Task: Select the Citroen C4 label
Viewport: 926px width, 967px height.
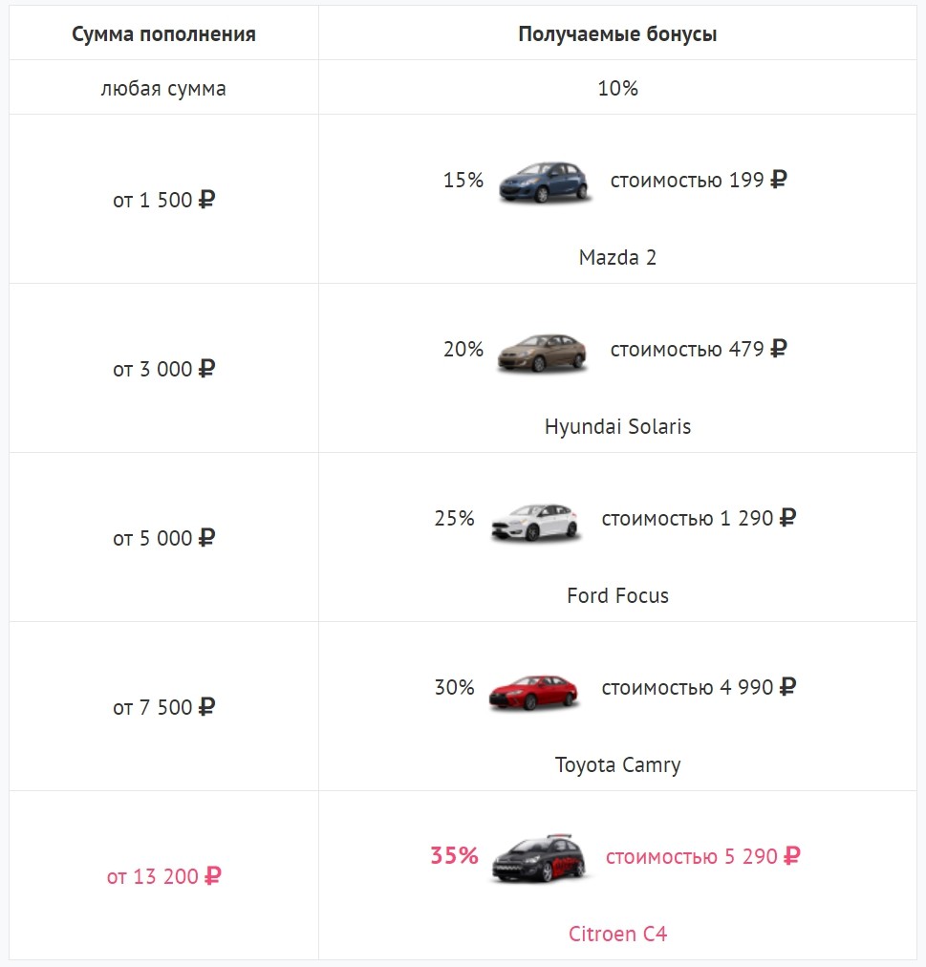Action: [617, 934]
